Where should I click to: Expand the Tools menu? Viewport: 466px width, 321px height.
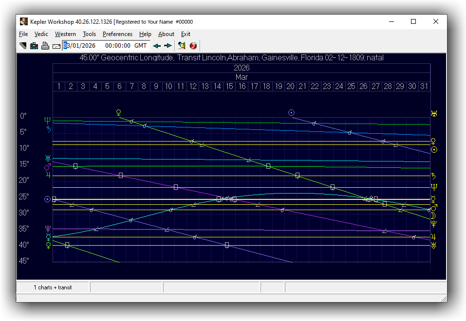click(x=89, y=34)
